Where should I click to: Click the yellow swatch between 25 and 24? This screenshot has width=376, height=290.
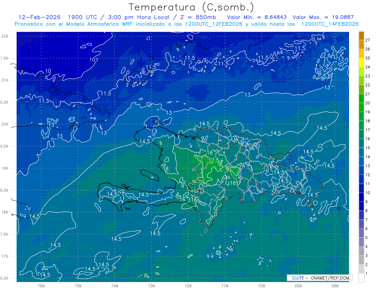361,62
